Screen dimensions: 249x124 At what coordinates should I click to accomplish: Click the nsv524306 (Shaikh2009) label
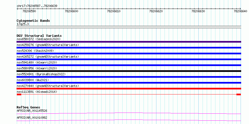[x=35, y=51]
